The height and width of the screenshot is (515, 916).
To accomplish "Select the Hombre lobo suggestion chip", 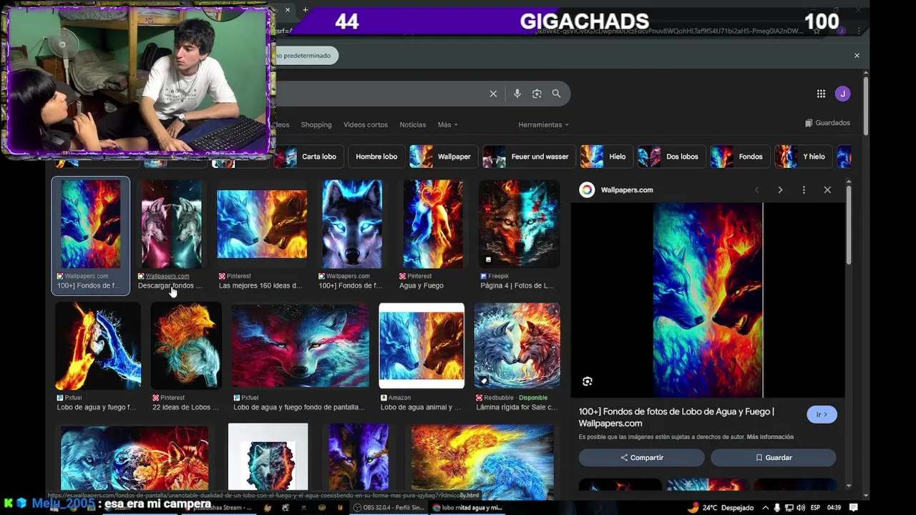I will pos(376,157).
